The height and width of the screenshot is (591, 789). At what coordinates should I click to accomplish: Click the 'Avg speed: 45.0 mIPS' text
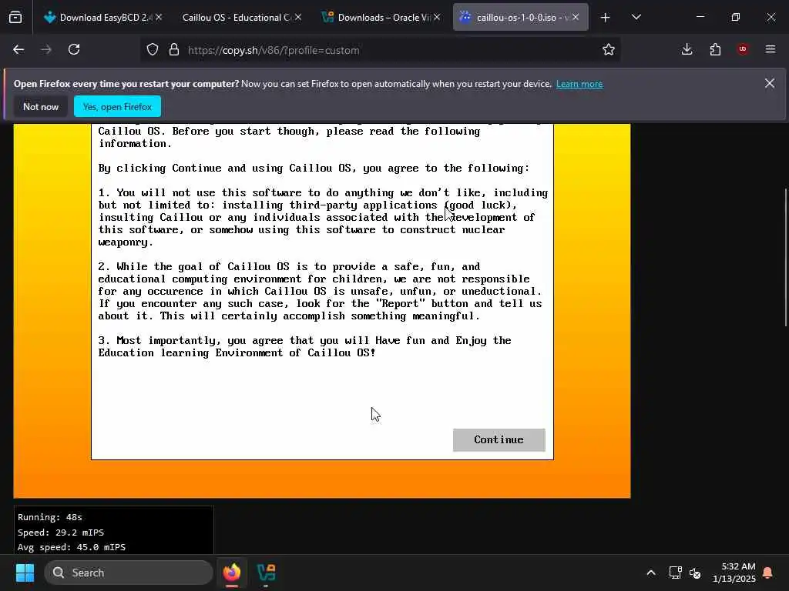click(x=72, y=547)
